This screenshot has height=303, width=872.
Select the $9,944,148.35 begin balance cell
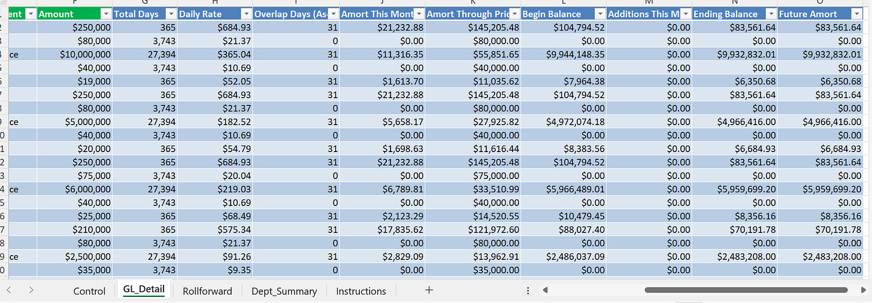pyautogui.click(x=564, y=54)
